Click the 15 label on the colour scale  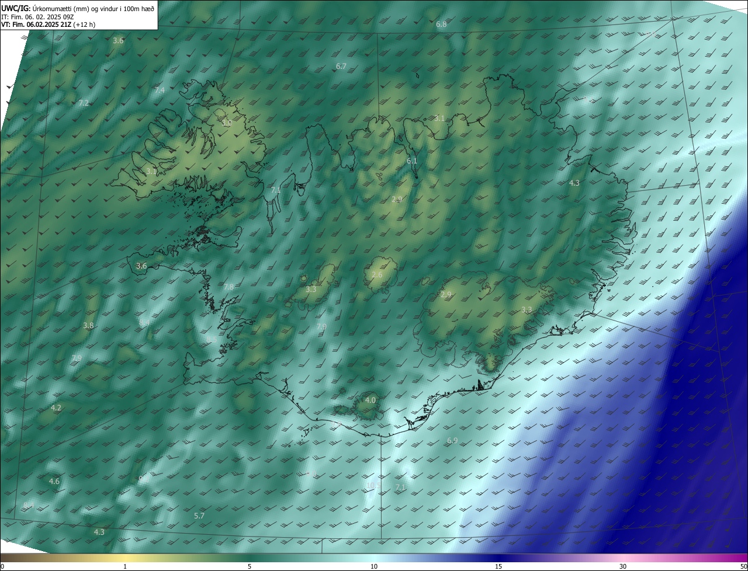[x=498, y=566]
